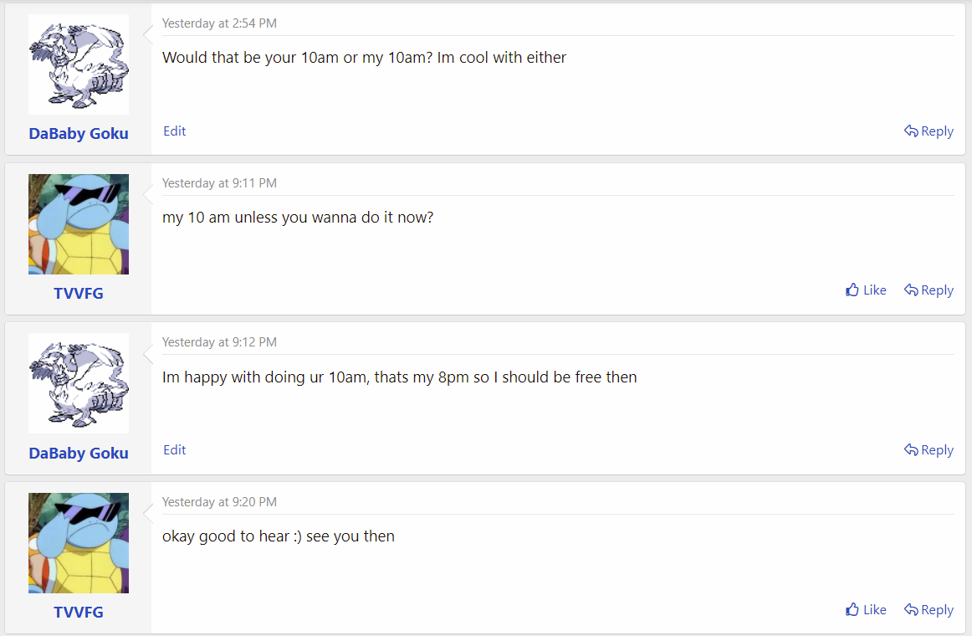The height and width of the screenshot is (636, 972).
Task: Open DaBaby Goku profile from first post
Action: [79, 133]
